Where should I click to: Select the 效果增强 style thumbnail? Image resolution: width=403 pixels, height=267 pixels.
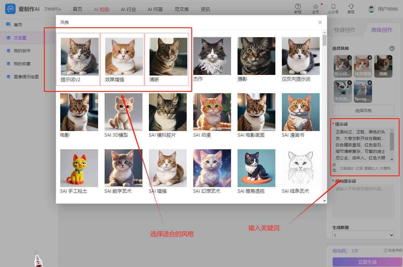click(124, 56)
